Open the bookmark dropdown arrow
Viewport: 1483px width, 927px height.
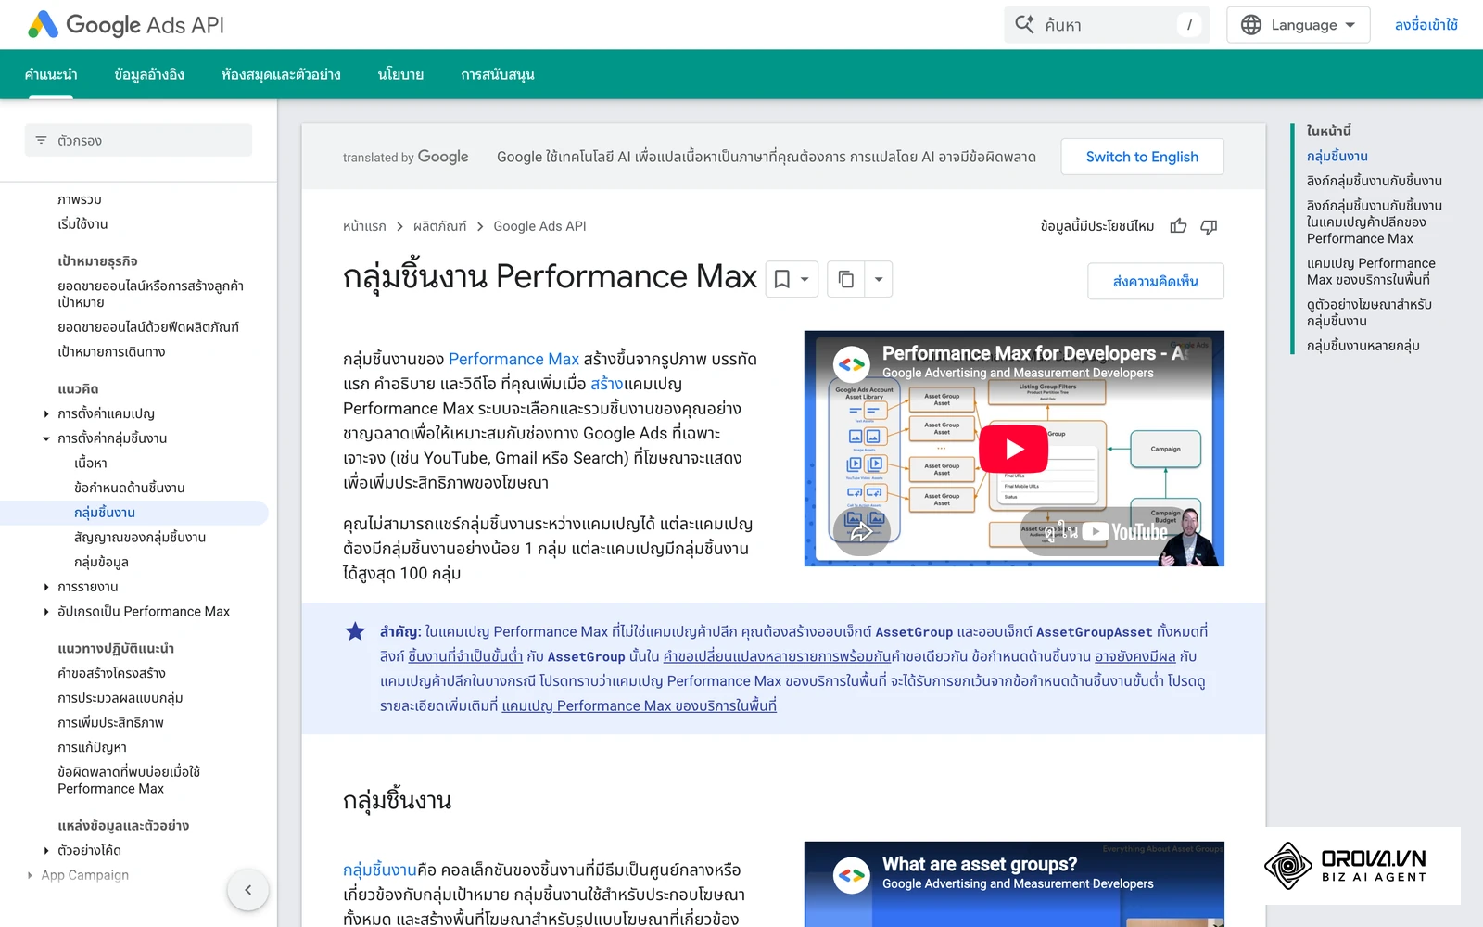point(805,279)
